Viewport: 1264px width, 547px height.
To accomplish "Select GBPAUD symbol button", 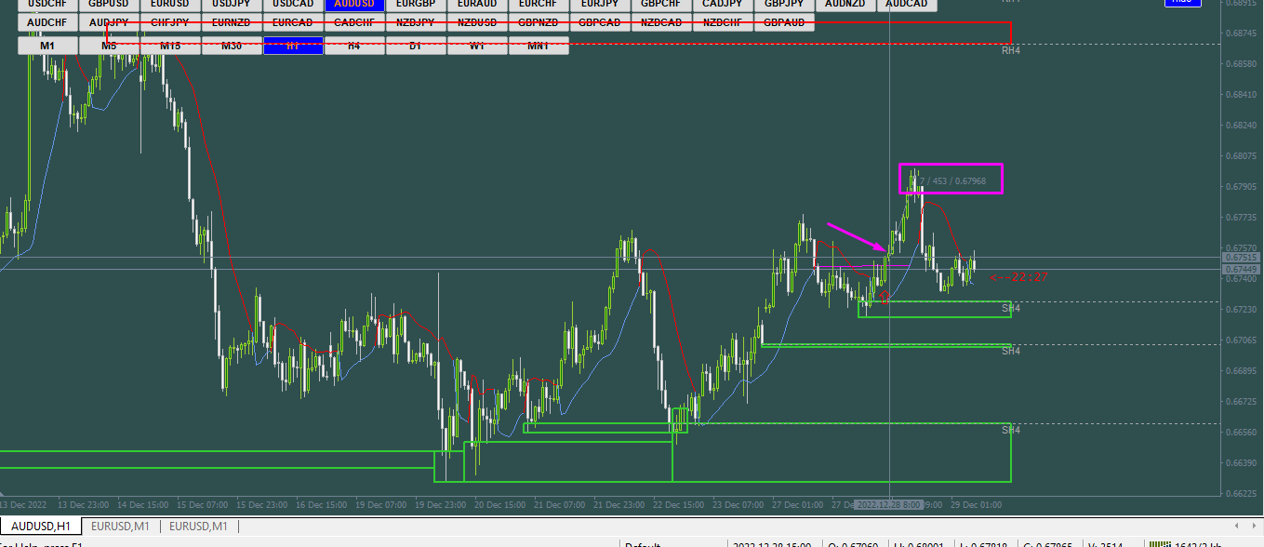I will click(x=784, y=22).
